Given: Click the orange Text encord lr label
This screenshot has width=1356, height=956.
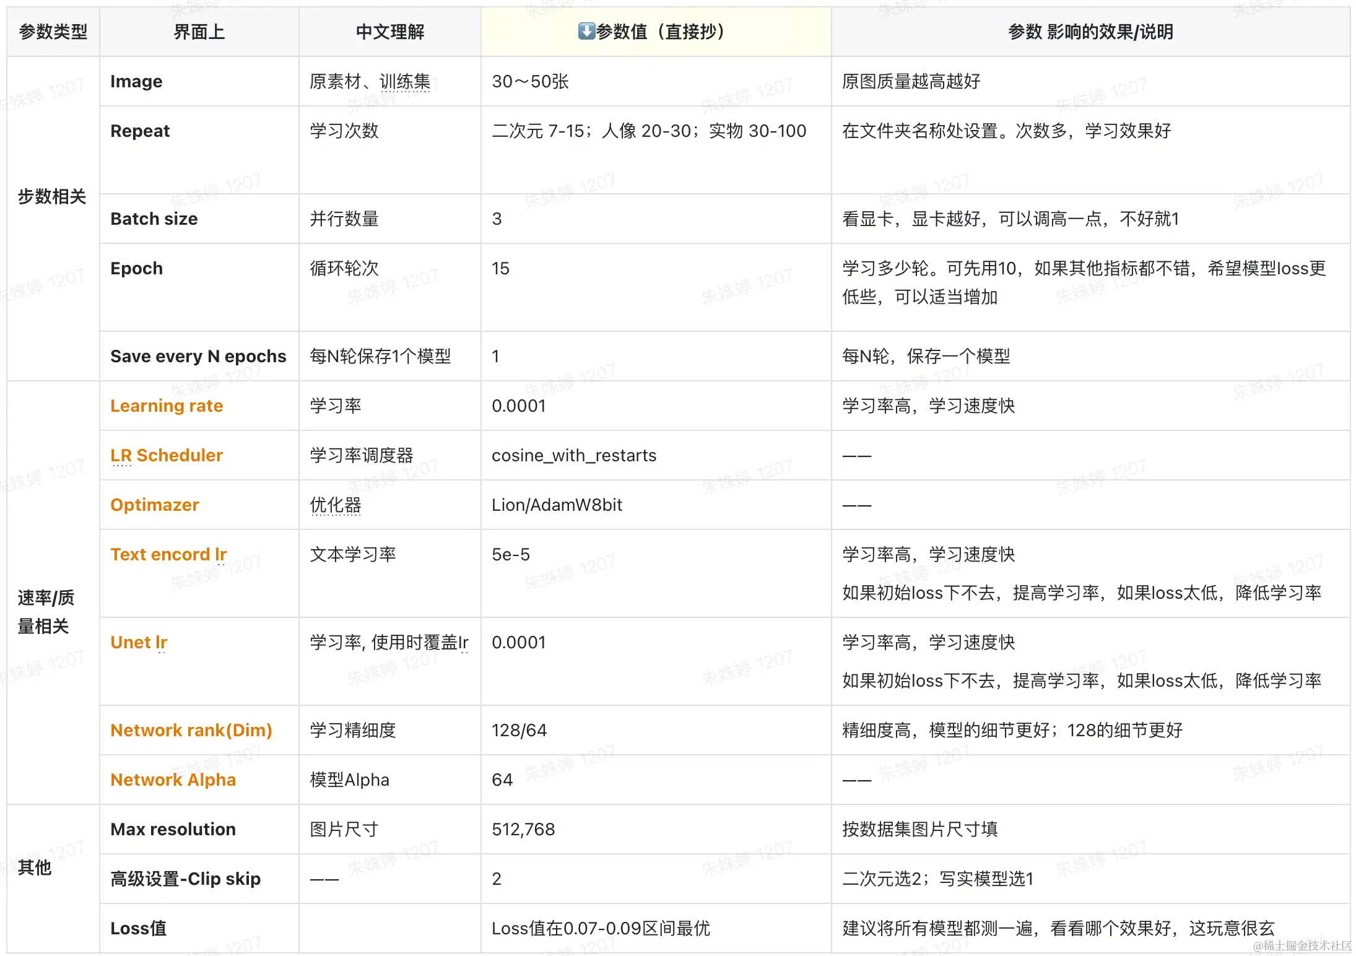Looking at the screenshot, I should [168, 554].
